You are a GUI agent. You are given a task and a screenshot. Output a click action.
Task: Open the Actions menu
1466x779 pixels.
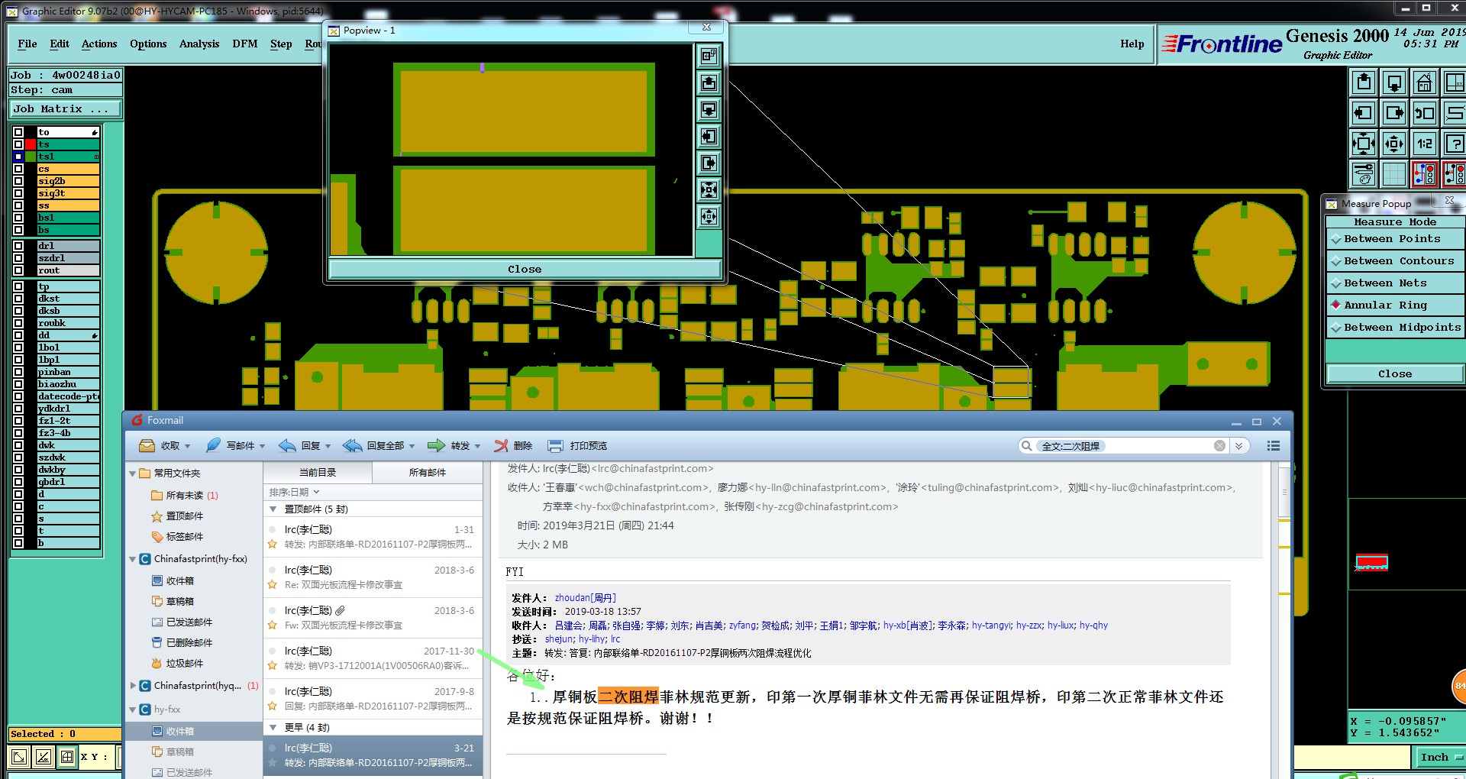[x=99, y=44]
